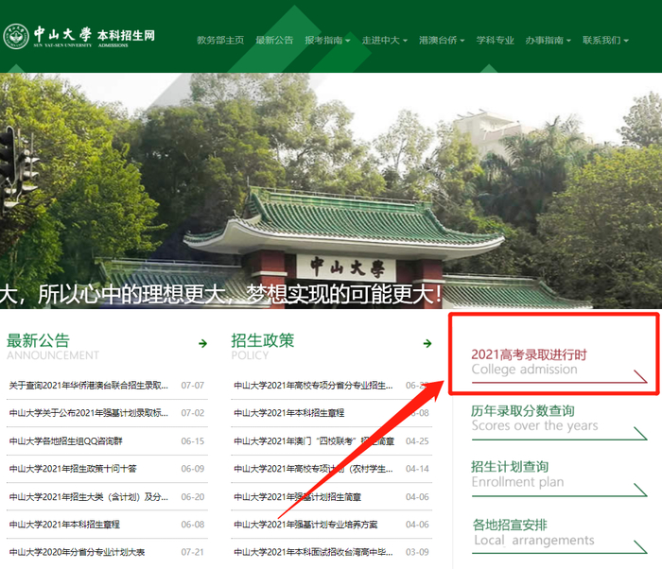Go to 教务部主页 in the navigation bar
662x569 pixels.
click(220, 40)
